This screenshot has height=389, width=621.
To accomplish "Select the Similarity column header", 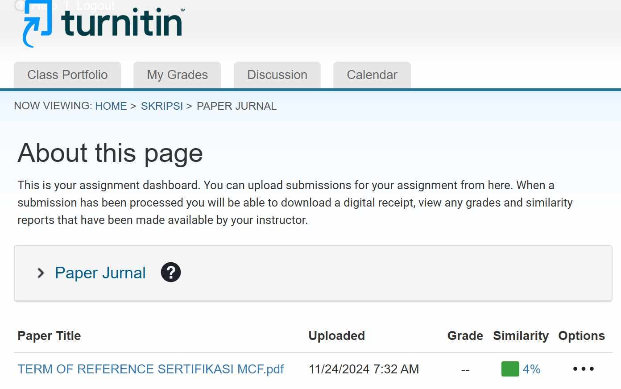I will click(521, 336).
